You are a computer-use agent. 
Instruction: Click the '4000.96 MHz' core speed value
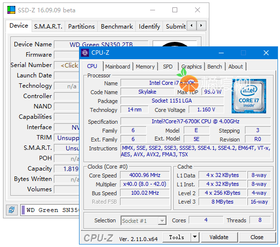[x=145, y=175]
